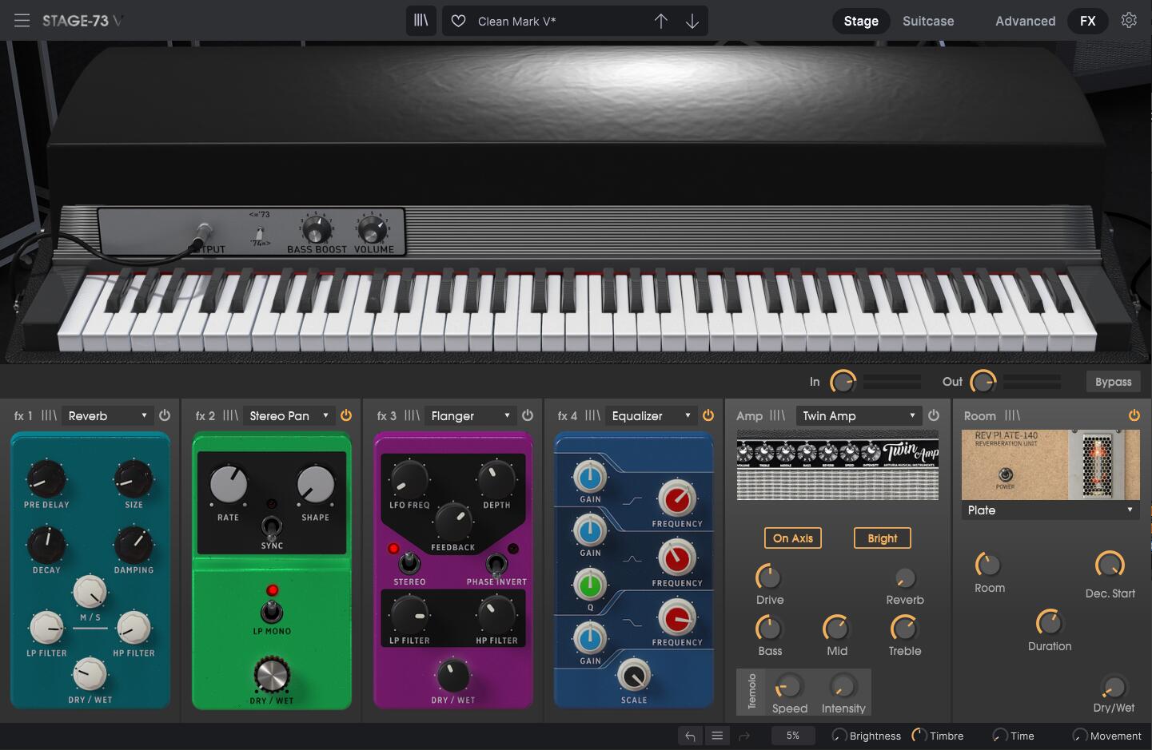Screen dimensions: 1152x750
Task: Click the Reverb PRE DELAY knob
Action: [x=46, y=478]
